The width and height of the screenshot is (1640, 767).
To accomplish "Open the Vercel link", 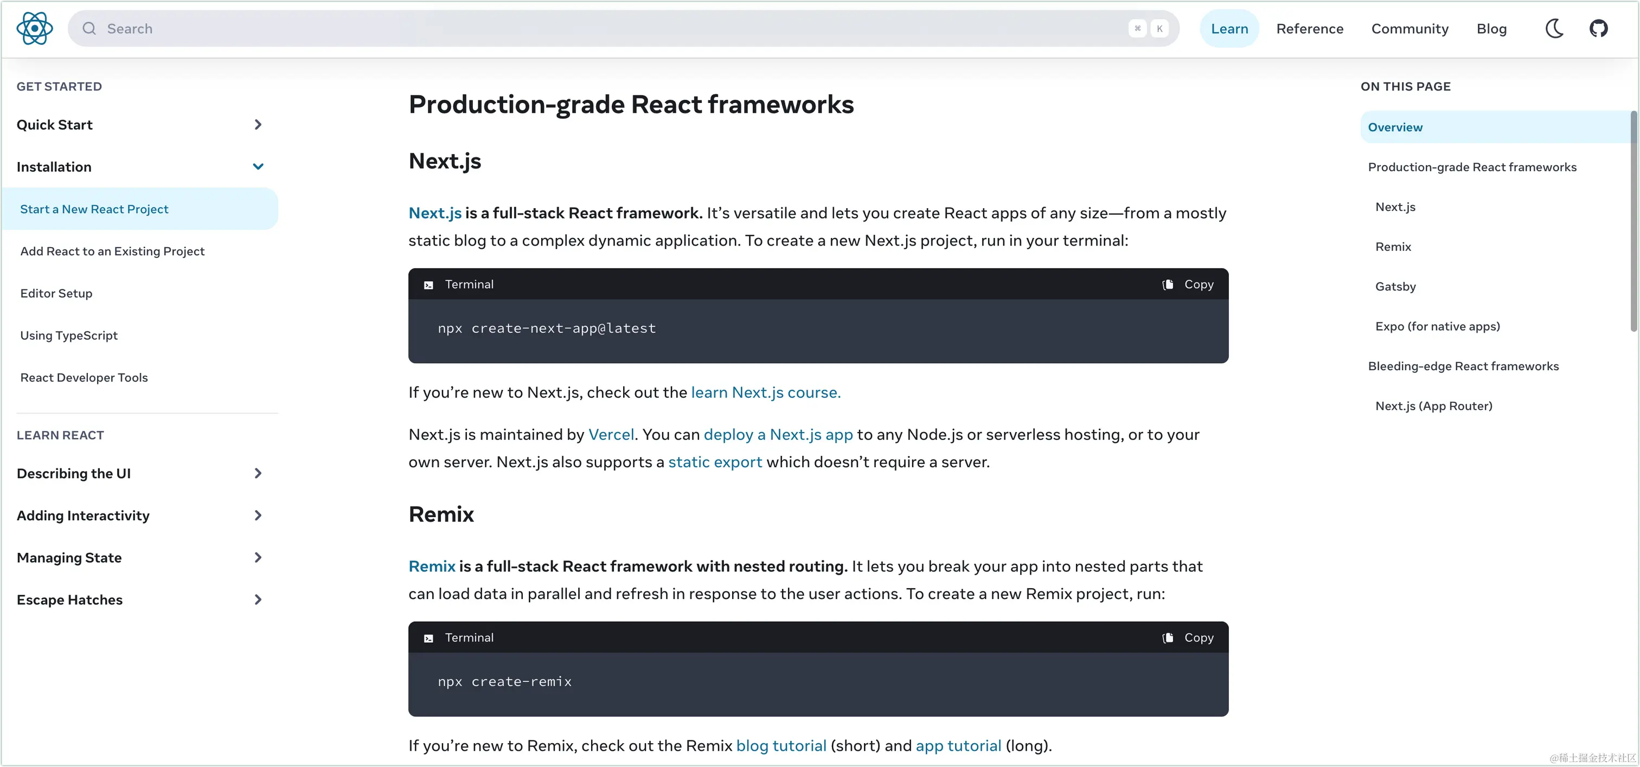I will 611,435.
